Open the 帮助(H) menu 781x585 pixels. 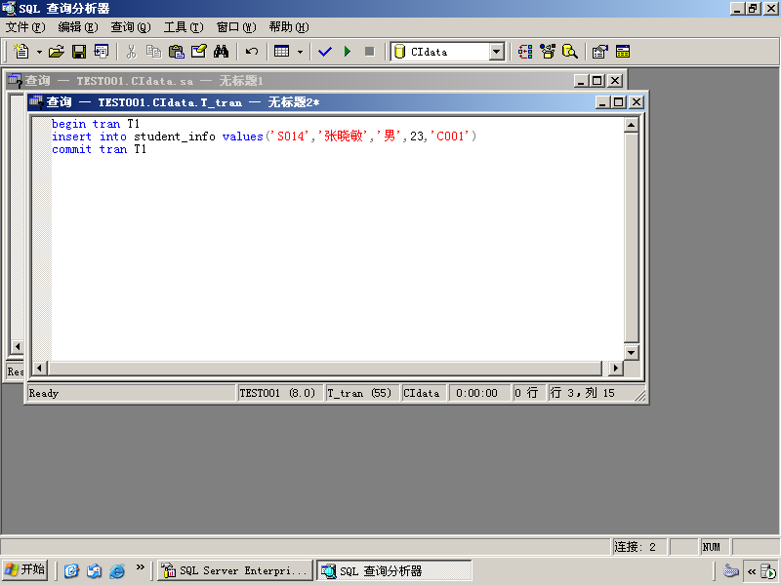pyautogui.click(x=289, y=27)
